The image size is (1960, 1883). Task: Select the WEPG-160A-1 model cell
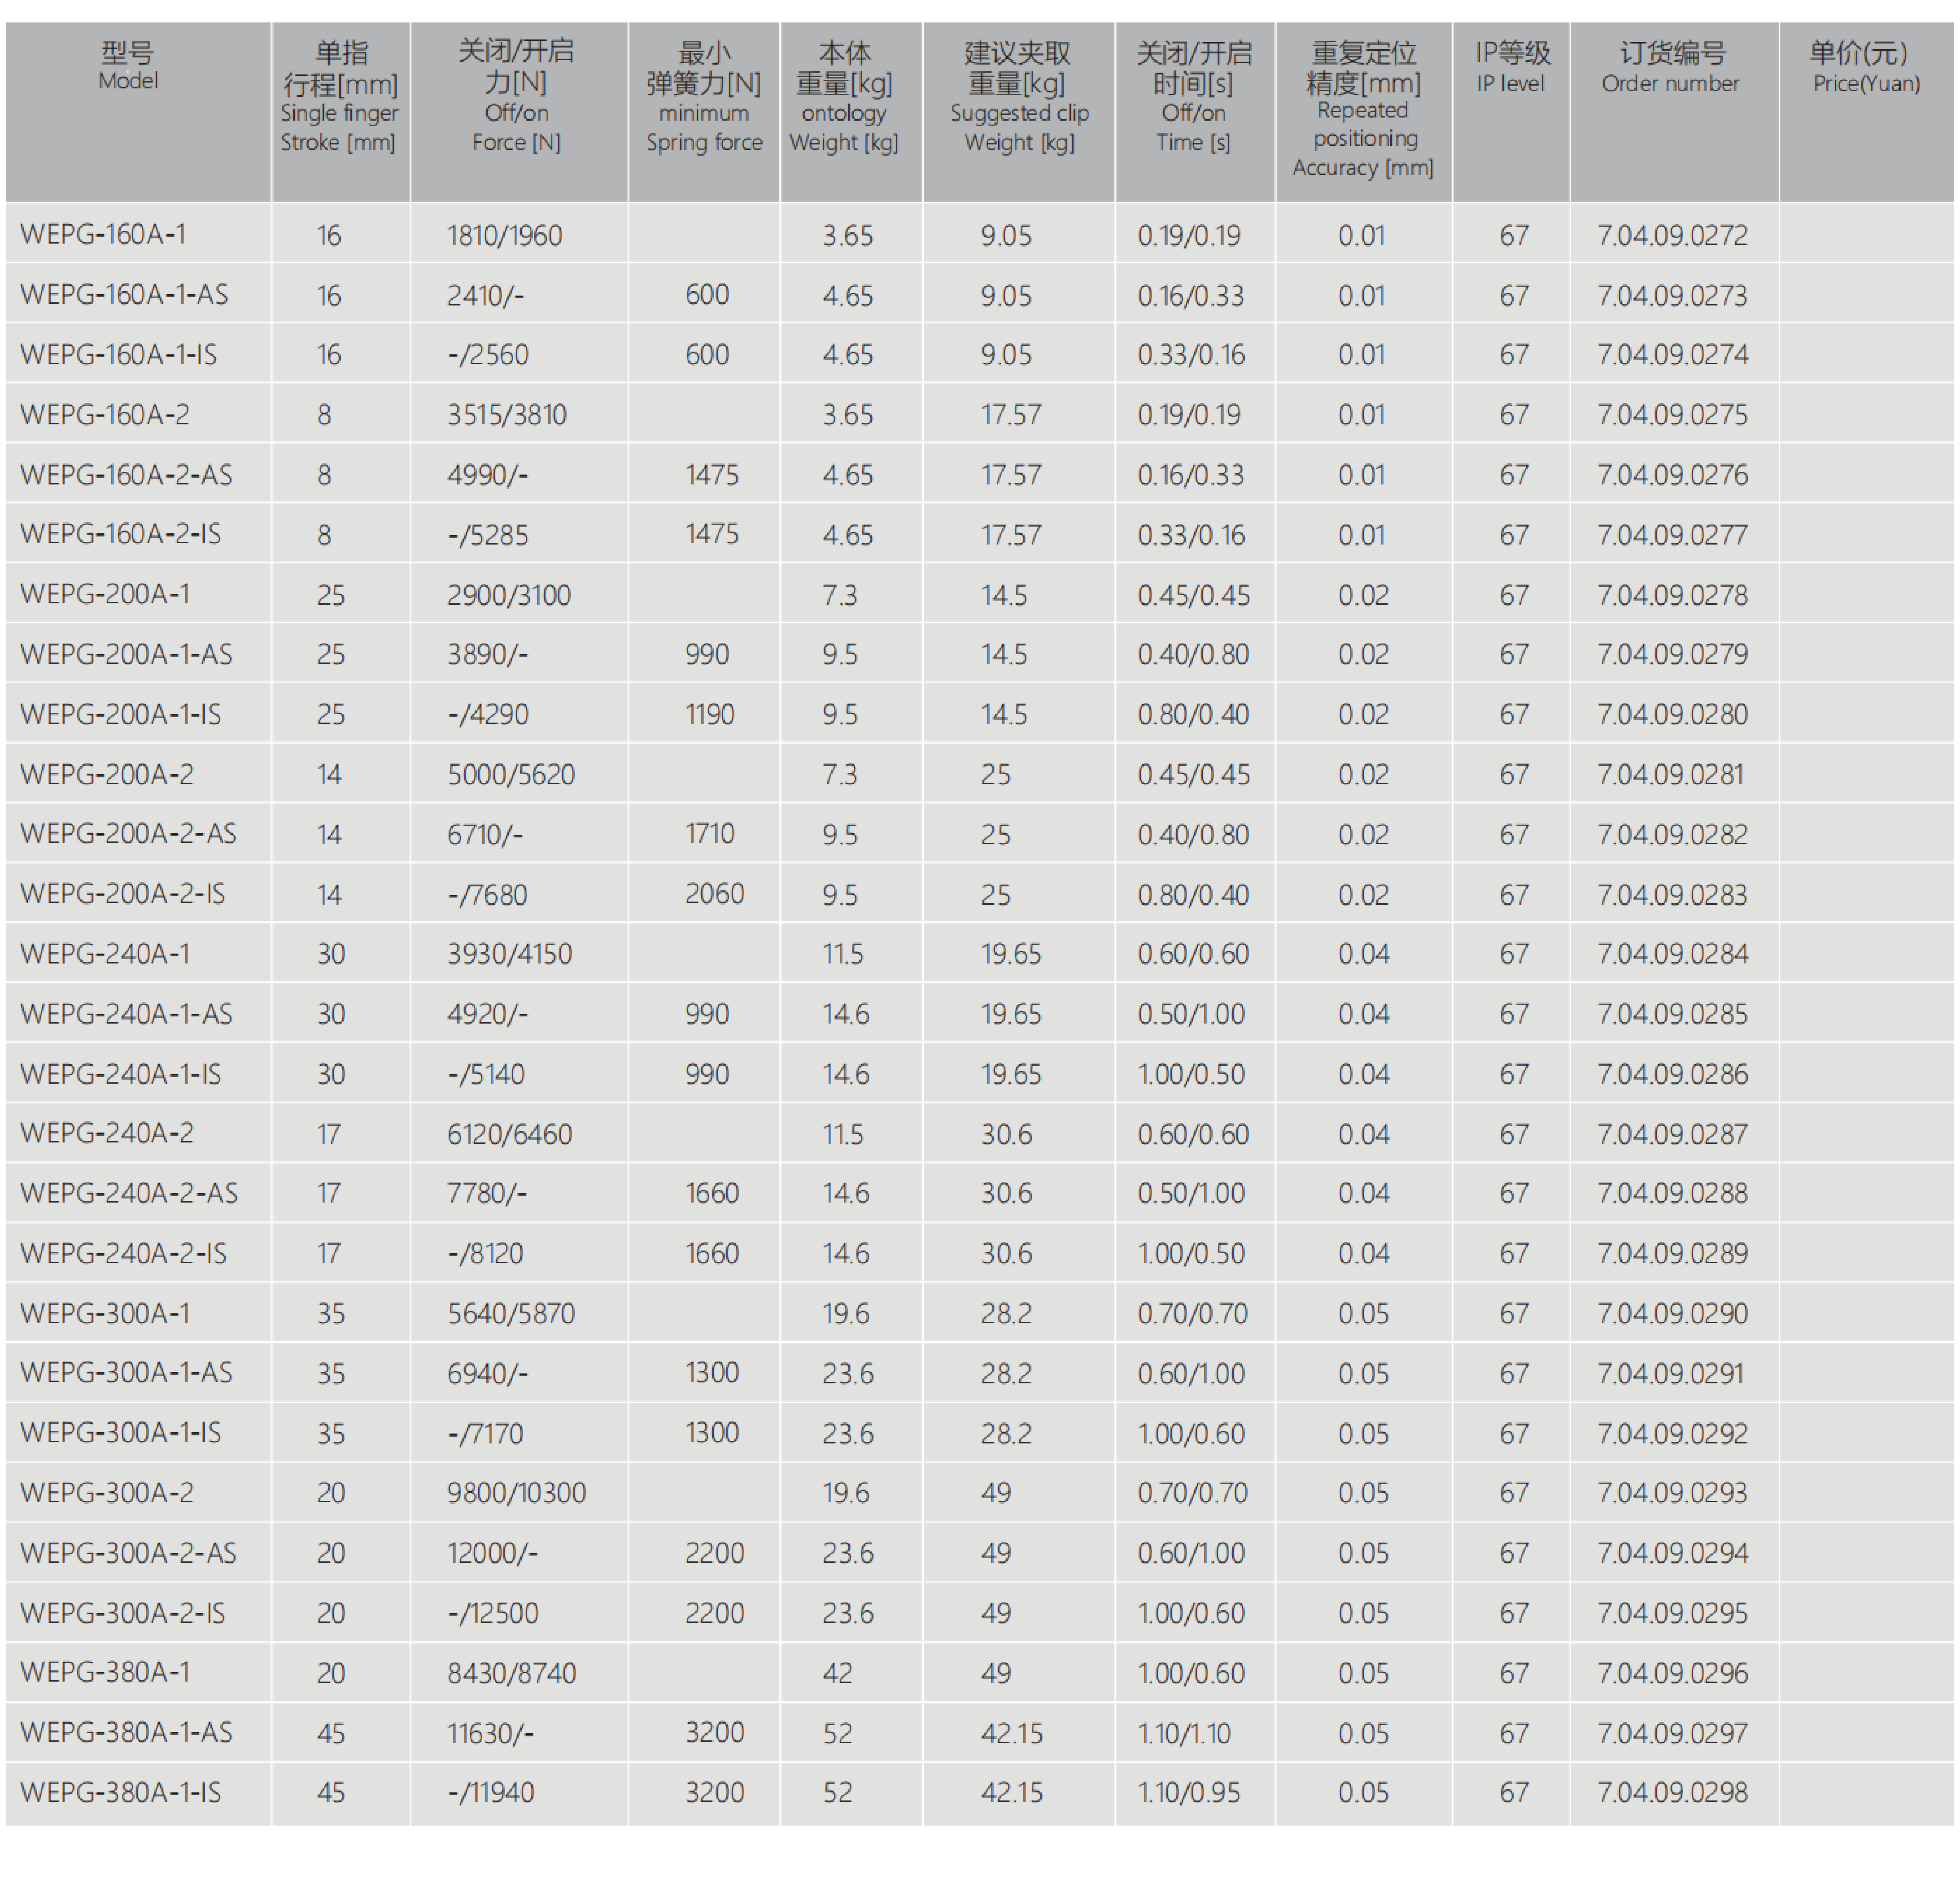103,234
